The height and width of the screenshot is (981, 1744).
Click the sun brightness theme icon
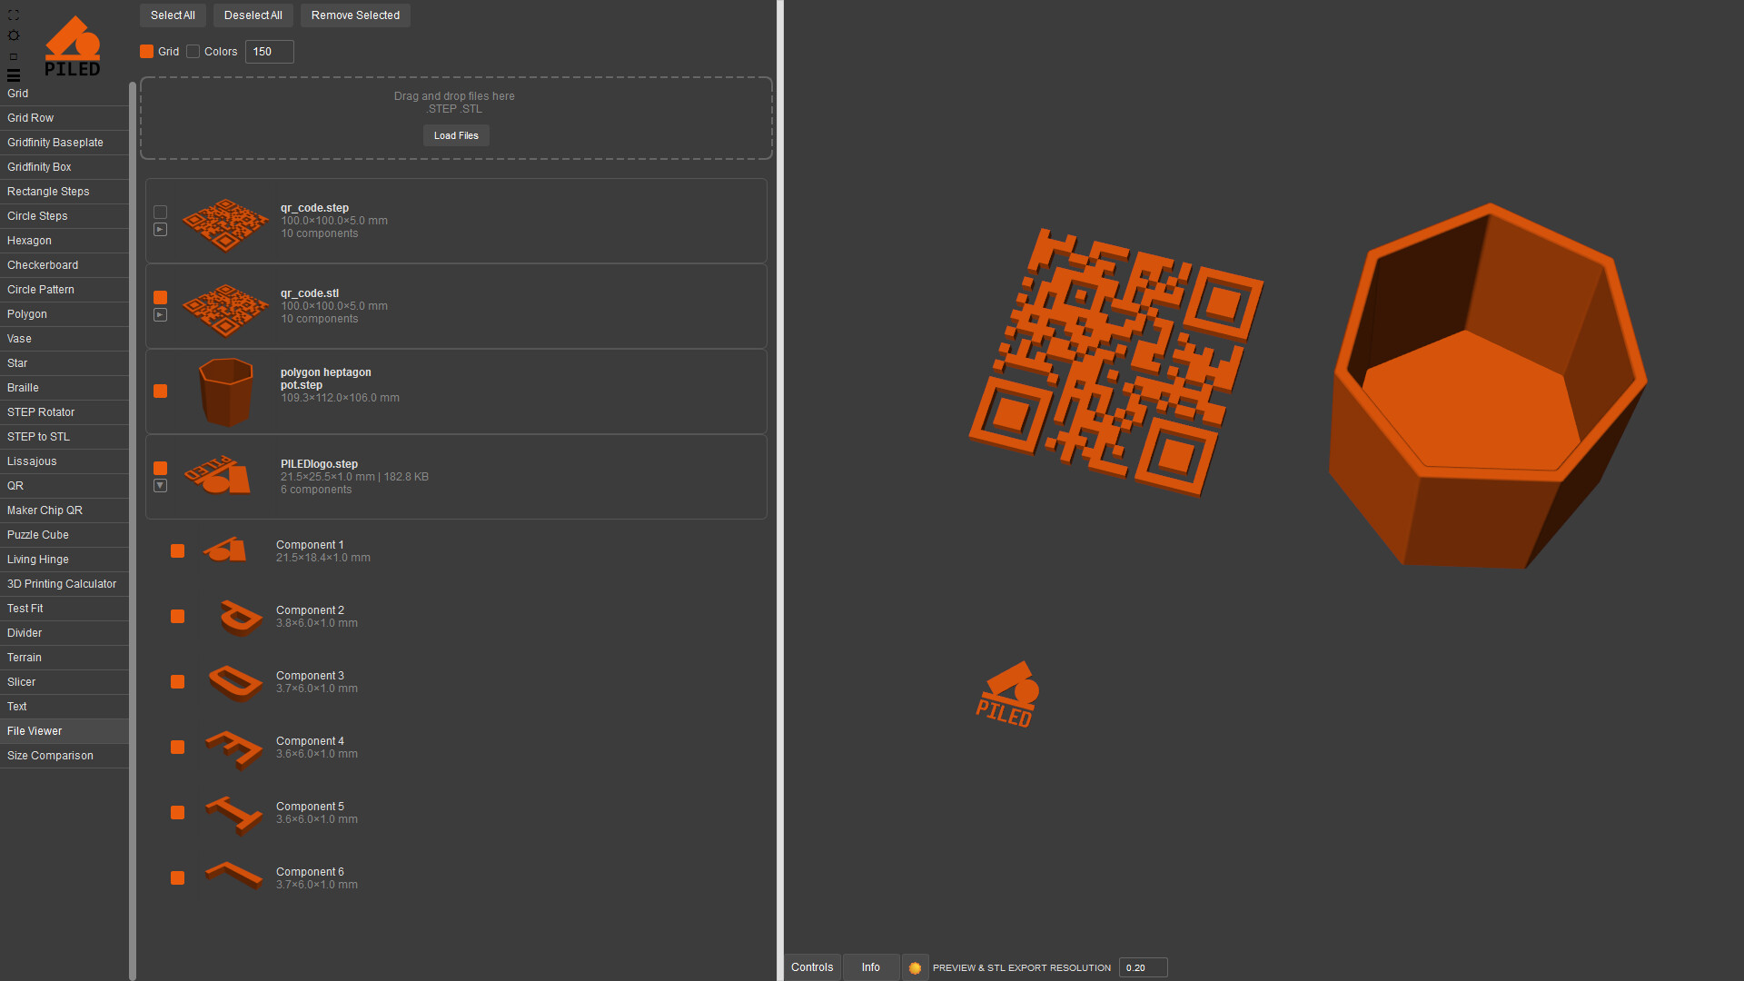tap(14, 35)
